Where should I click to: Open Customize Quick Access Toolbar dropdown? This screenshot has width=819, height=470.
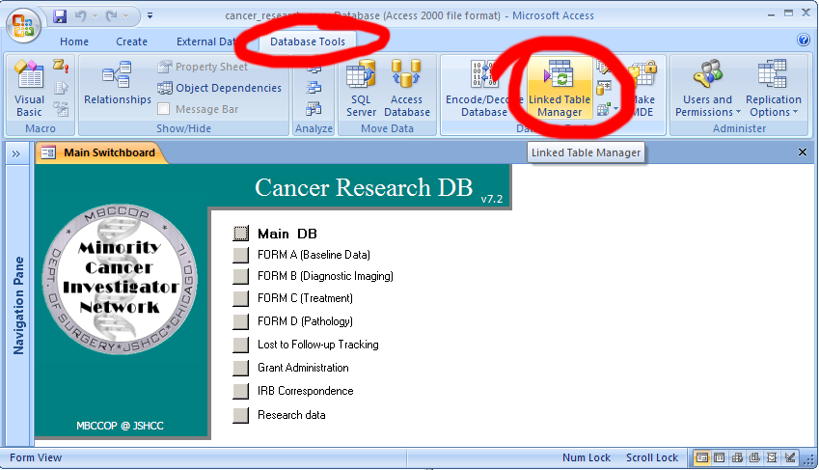(x=150, y=16)
